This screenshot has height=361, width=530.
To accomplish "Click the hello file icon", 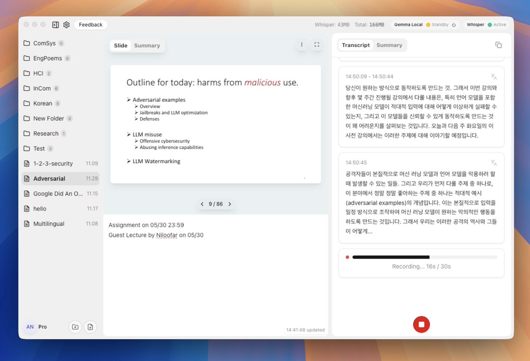I will (26, 208).
